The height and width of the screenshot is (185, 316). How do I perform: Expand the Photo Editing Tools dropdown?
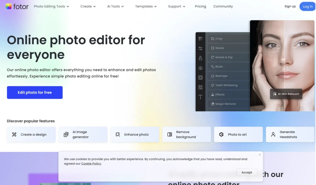pos(51,6)
